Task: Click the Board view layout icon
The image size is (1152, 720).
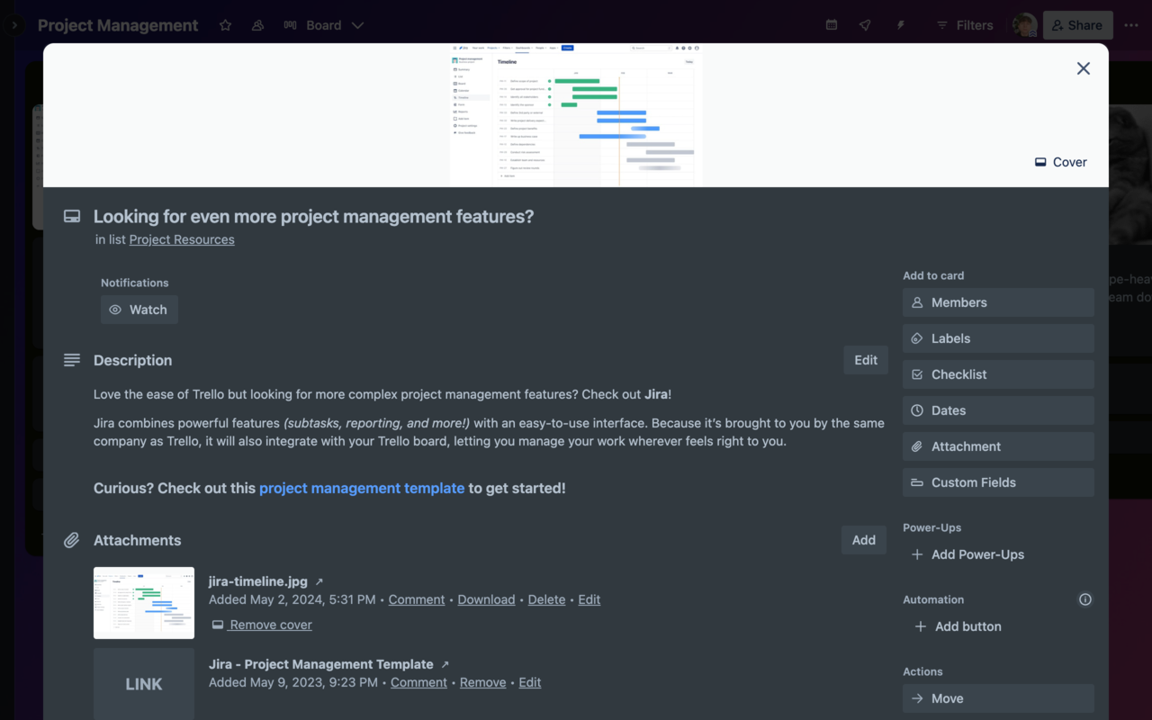Action: coord(289,25)
